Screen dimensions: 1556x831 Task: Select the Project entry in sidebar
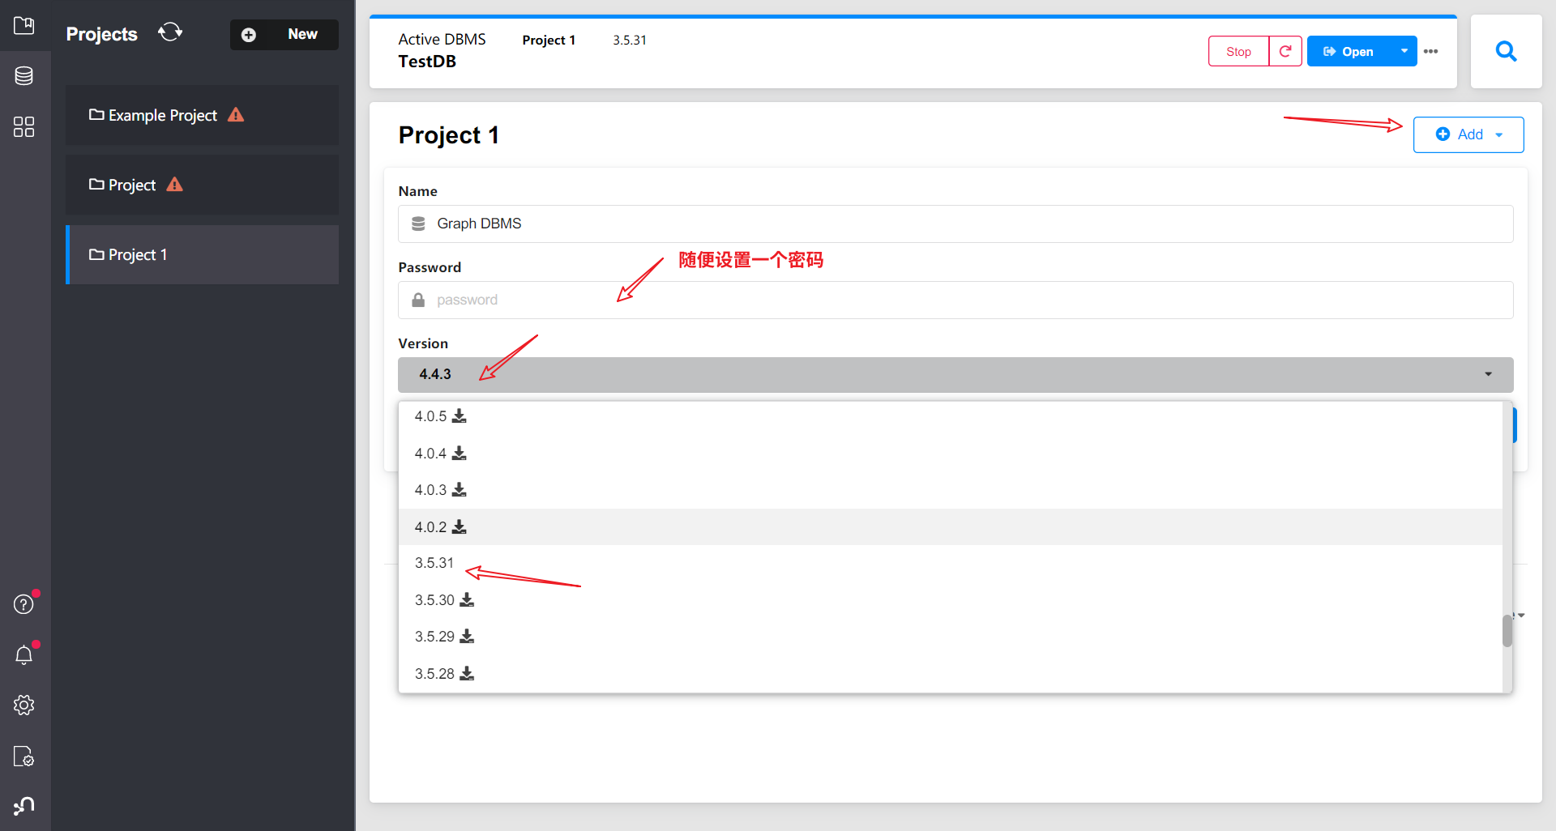[202, 185]
